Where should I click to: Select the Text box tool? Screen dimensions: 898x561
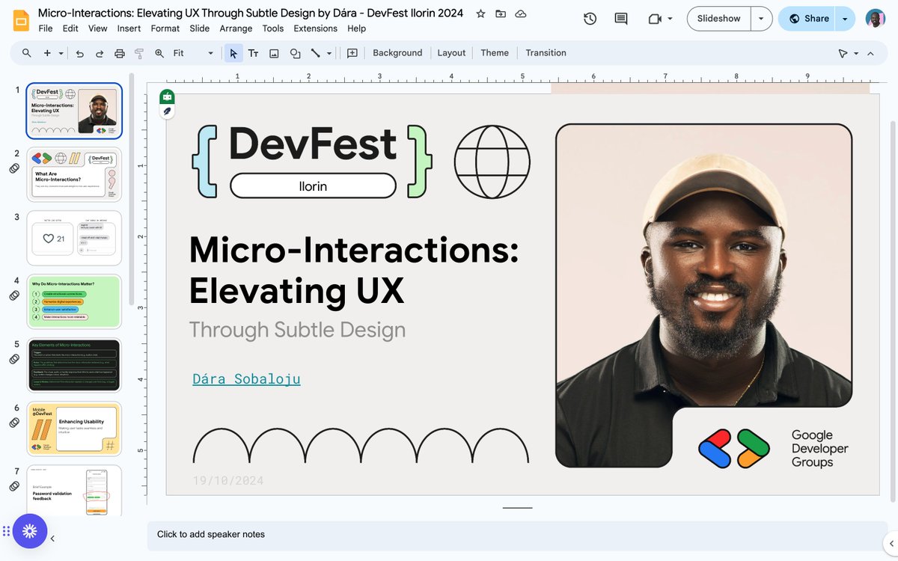tap(253, 53)
